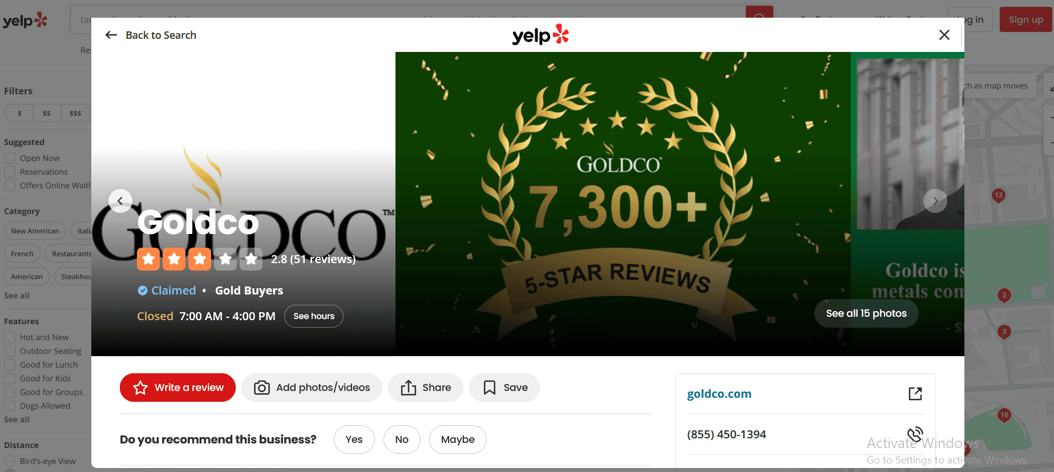Select map pin number 2

point(1004,296)
